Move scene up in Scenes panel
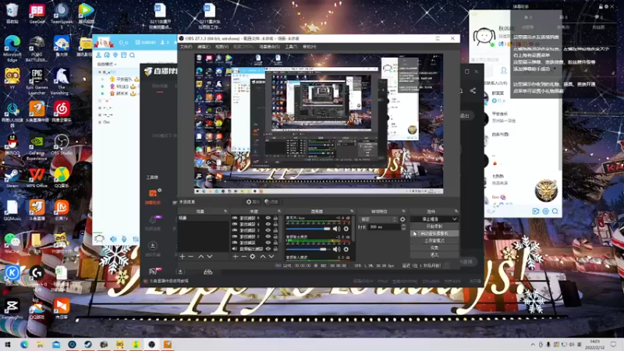Screen dimensions: 624x351 pos(201,257)
